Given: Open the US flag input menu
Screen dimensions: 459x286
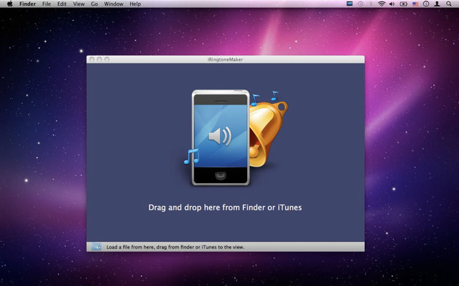Looking at the screenshot, I should click(415, 4).
